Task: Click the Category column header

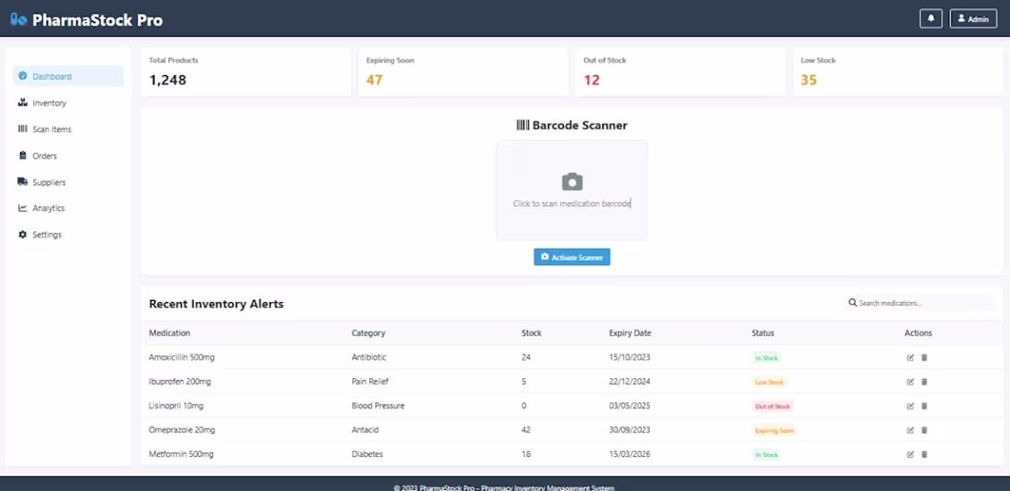Action: [x=368, y=333]
